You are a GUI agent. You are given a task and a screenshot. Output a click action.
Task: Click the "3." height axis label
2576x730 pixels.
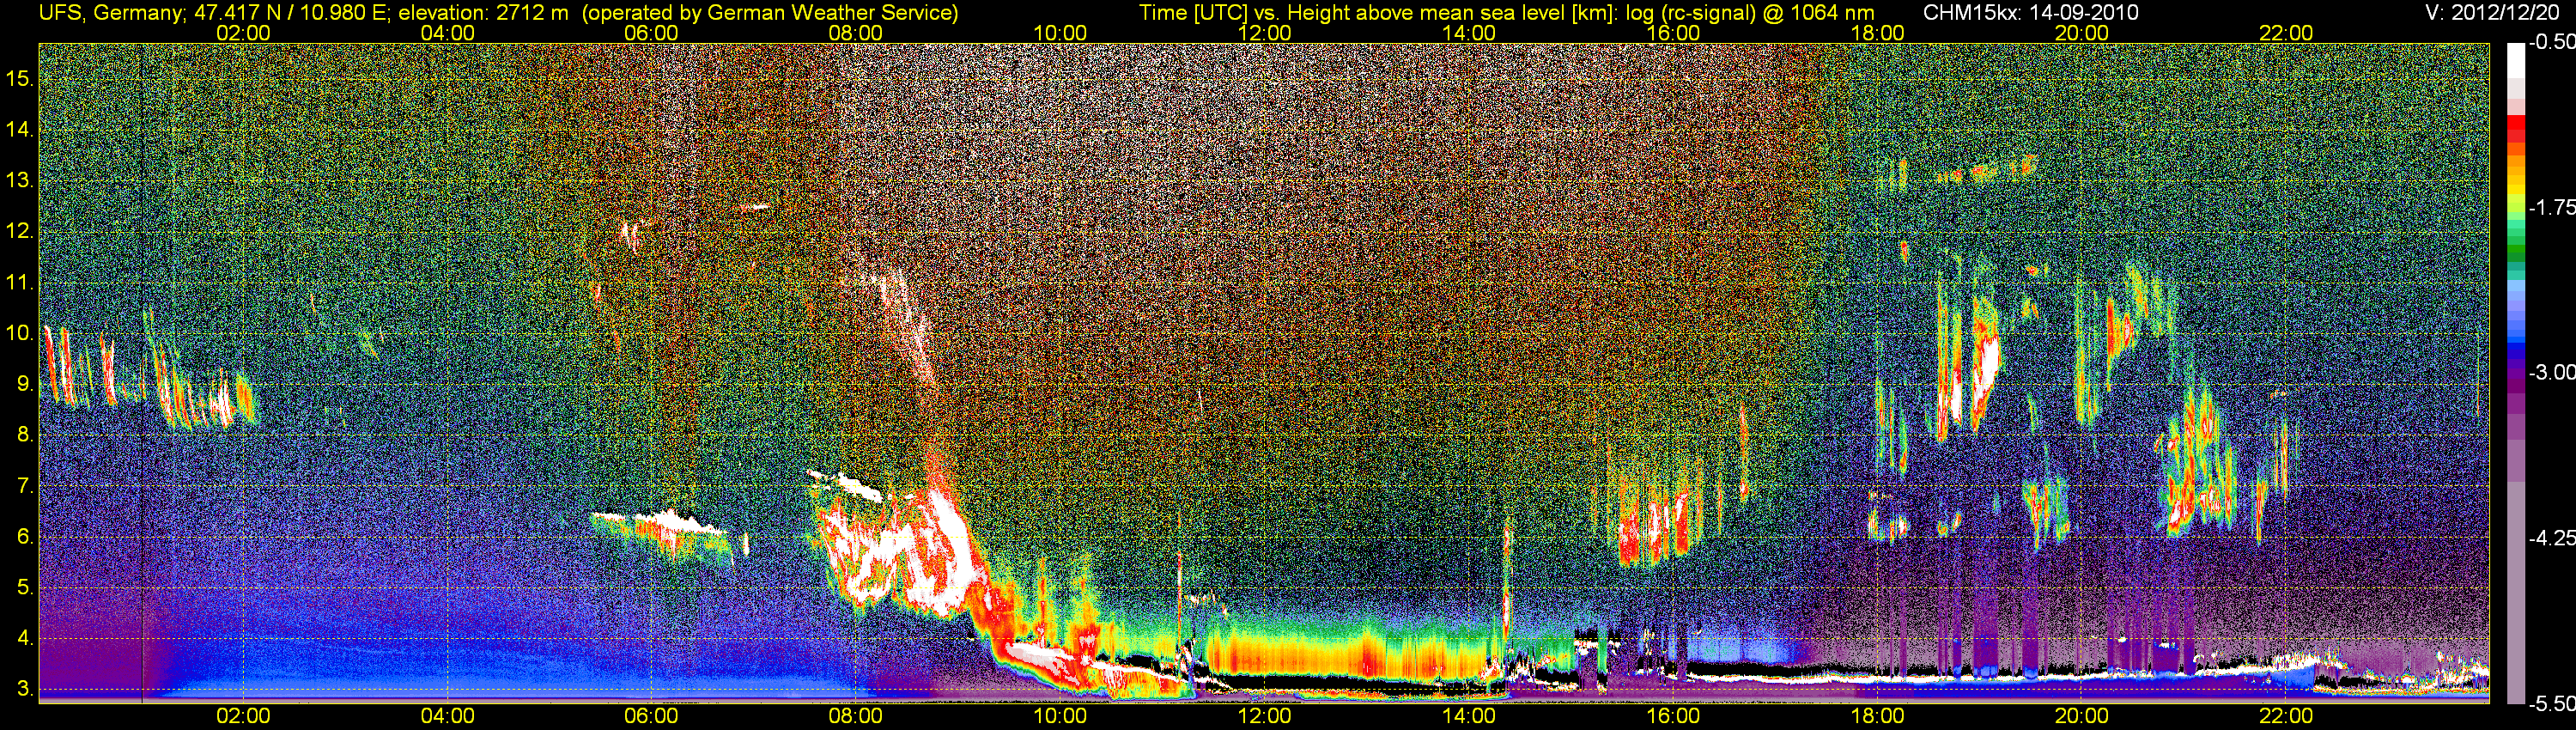click(x=26, y=689)
